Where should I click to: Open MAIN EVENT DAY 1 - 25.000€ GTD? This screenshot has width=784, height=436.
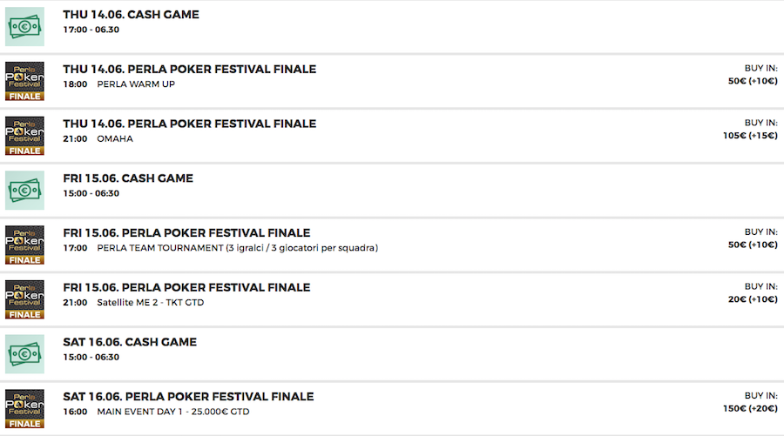tap(173, 412)
